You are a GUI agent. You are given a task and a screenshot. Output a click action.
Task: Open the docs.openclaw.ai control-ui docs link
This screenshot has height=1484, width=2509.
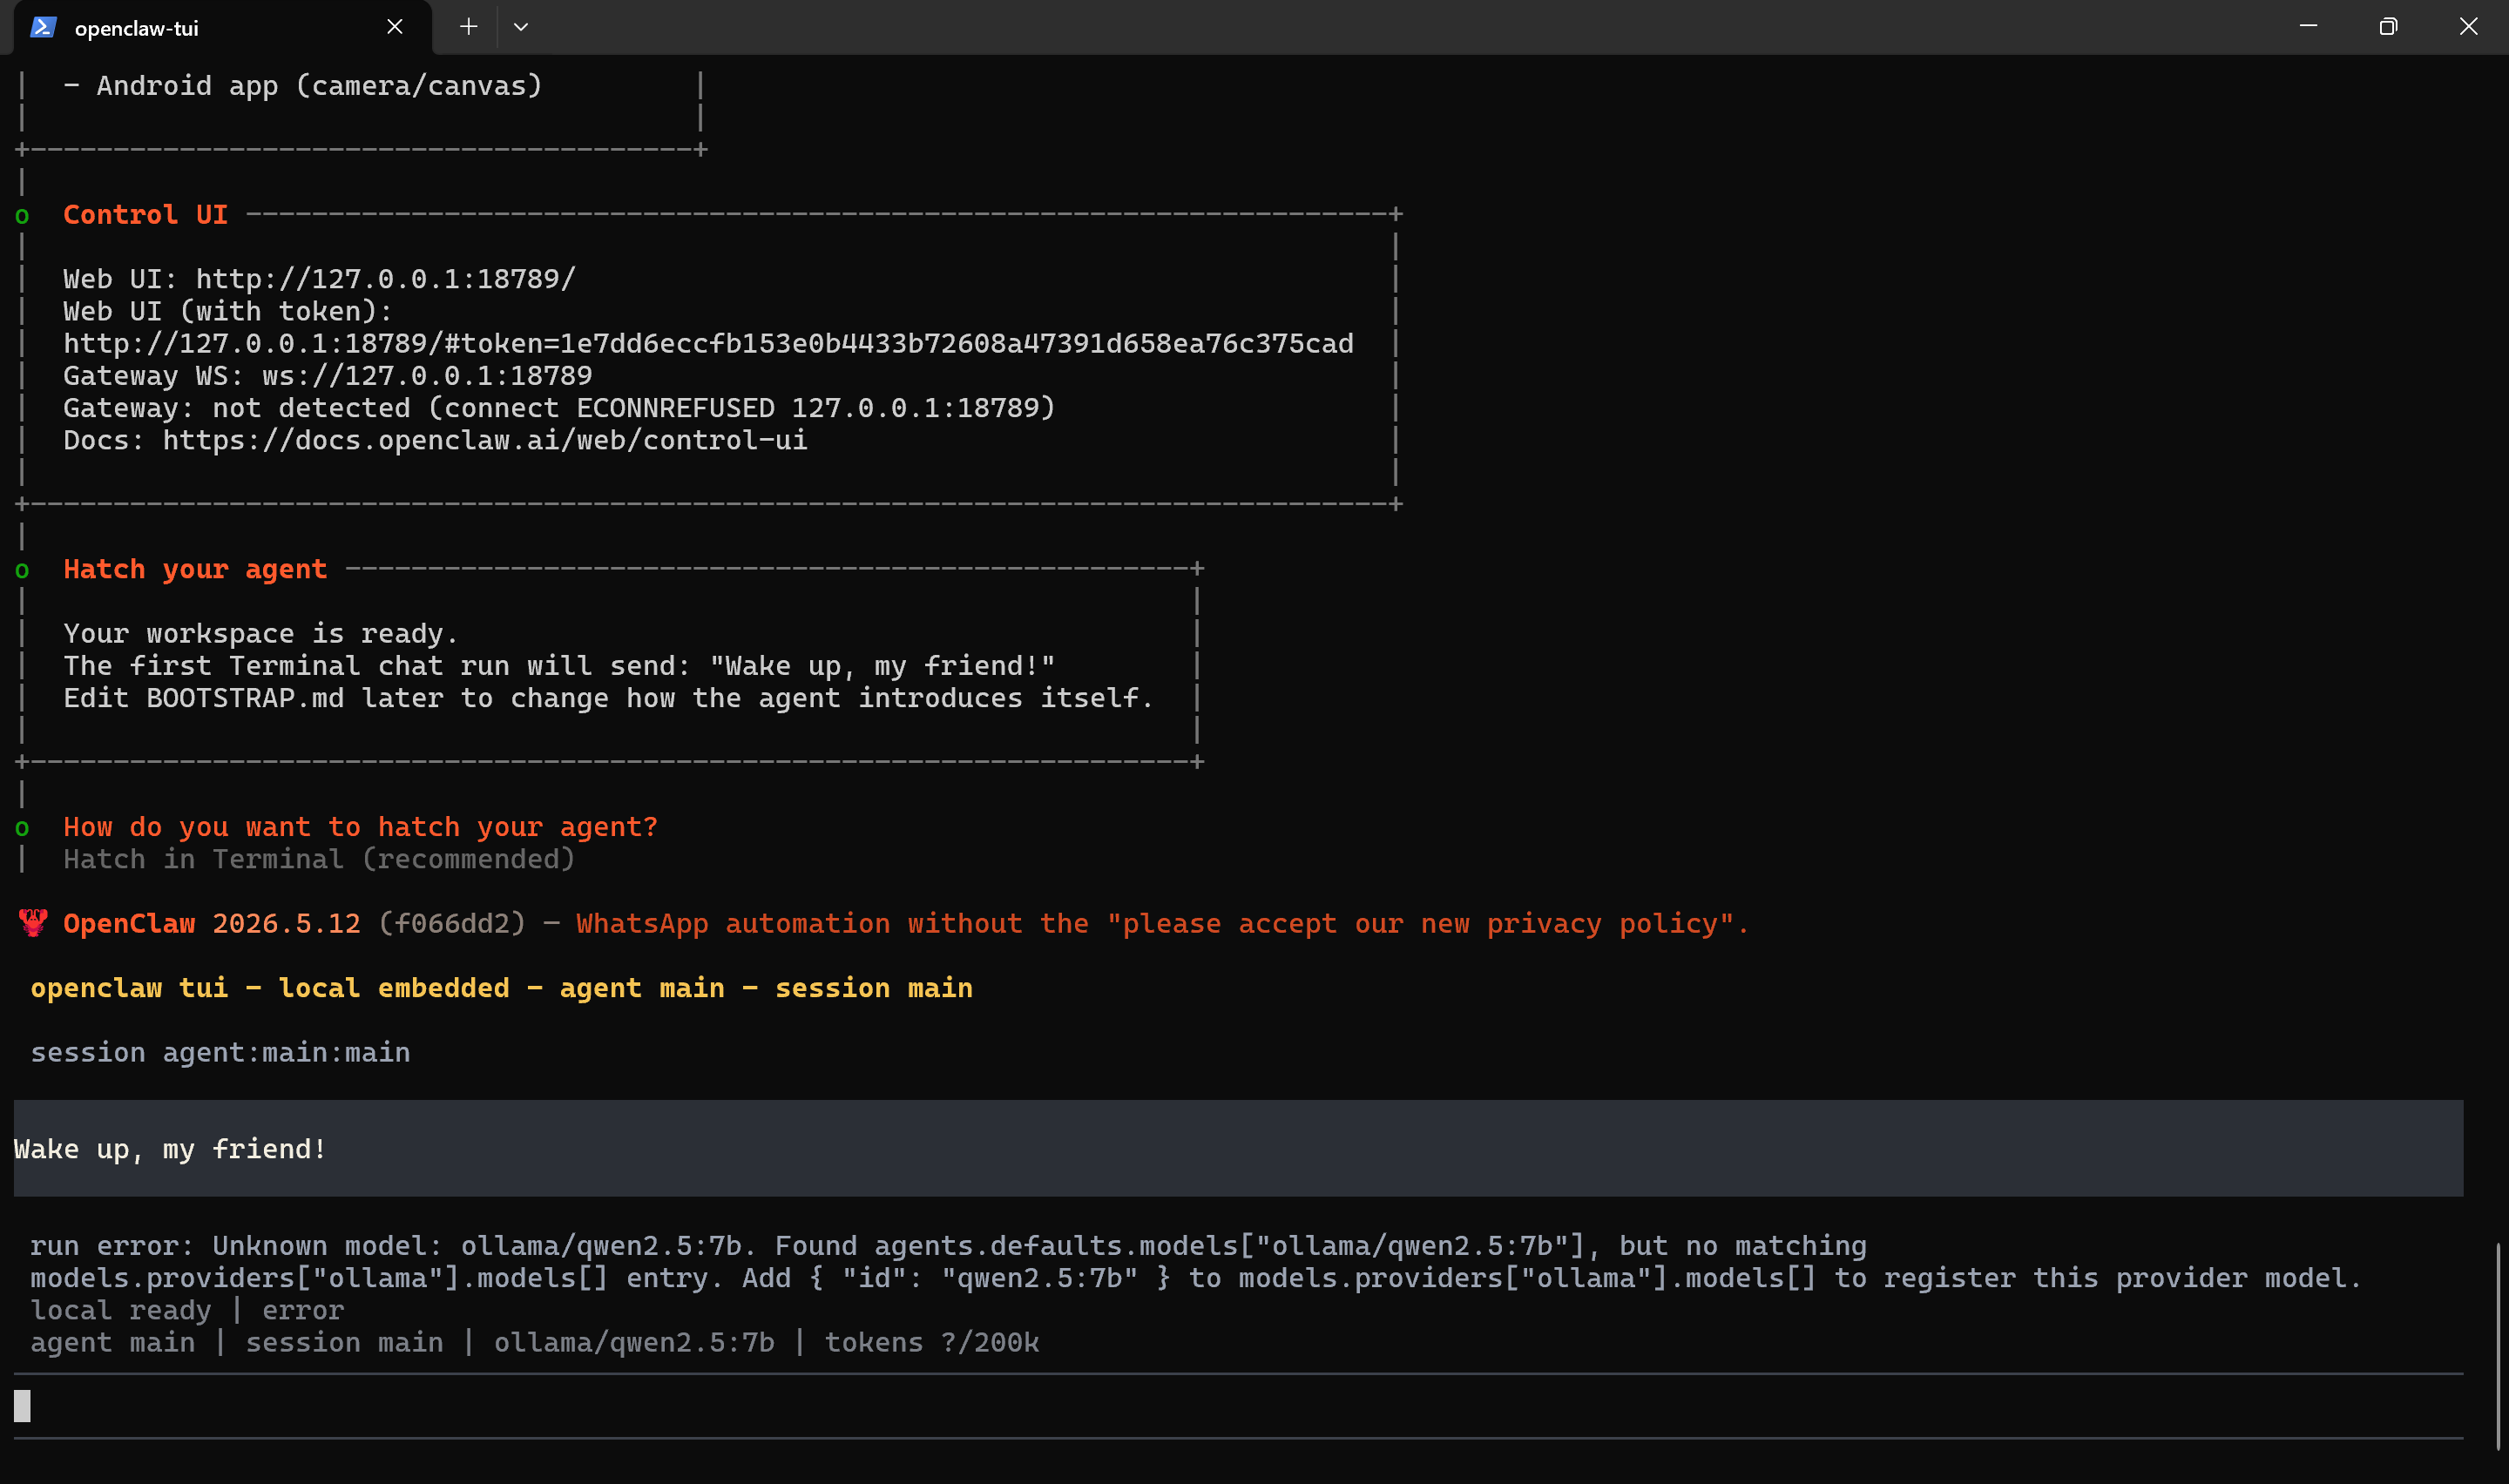point(485,441)
